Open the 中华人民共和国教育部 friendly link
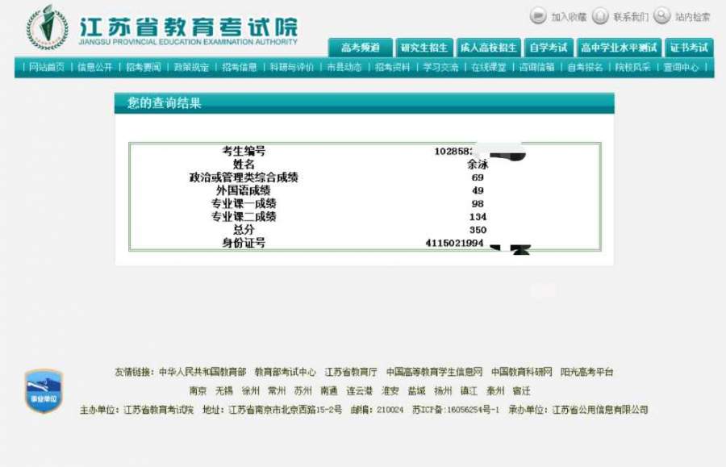This screenshot has width=726, height=467. (x=202, y=372)
